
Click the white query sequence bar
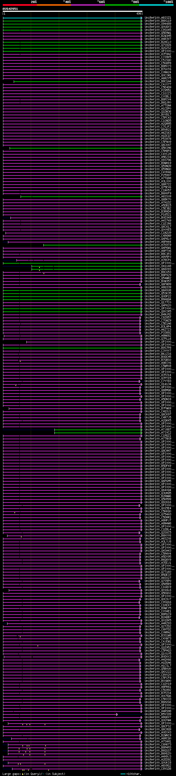(x=73, y=12)
